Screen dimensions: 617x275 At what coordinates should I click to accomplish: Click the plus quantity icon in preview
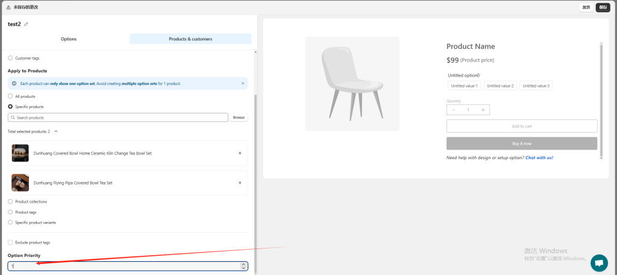coord(483,110)
